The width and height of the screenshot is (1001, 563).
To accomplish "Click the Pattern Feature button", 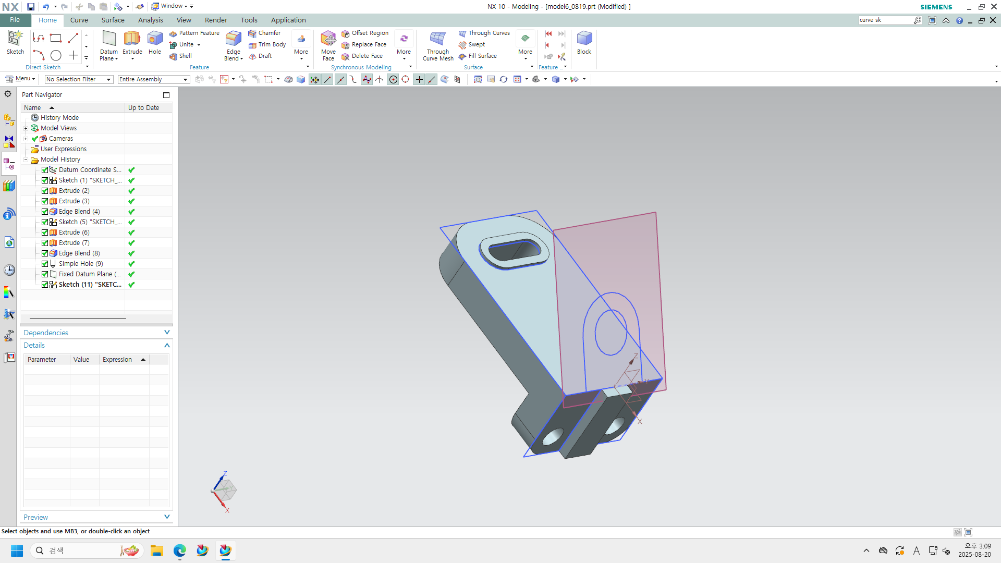I will click(x=199, y=33).
